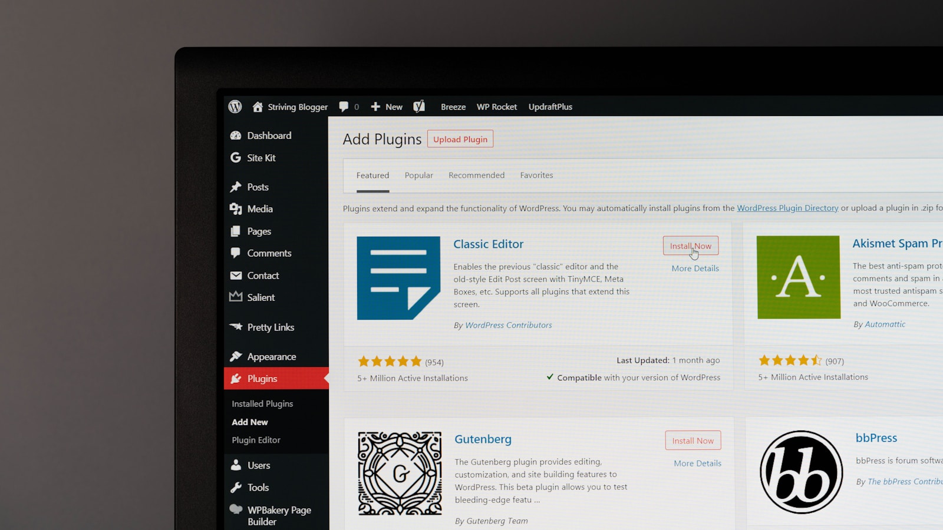The height and width of the screenshot is (530, 943).
Task: Click the Upload Plugin button
Action: (460, 139)
